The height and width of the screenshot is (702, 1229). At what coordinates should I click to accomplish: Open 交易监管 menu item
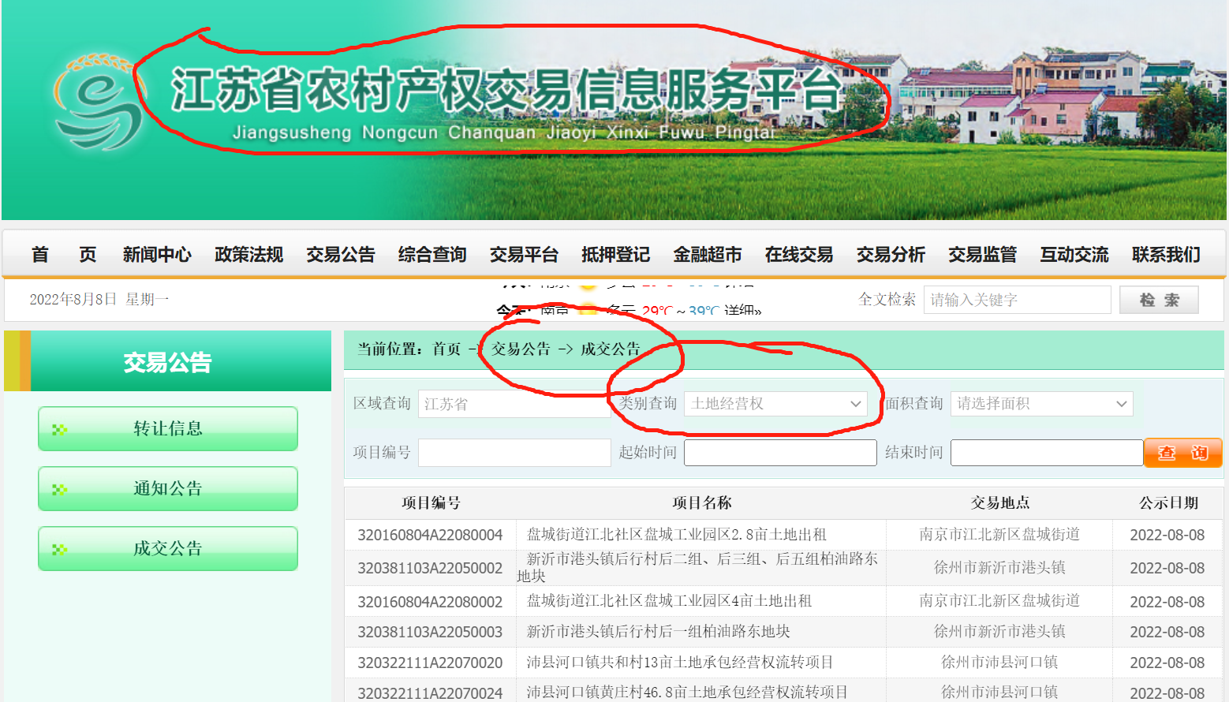[982, 254]
